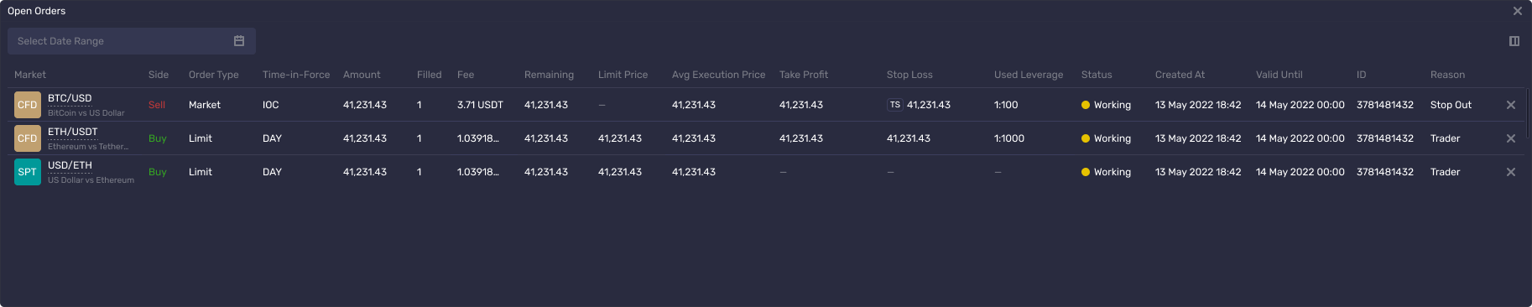
Task: Open the calendar icon in date range field
Action: pos(239,41)
